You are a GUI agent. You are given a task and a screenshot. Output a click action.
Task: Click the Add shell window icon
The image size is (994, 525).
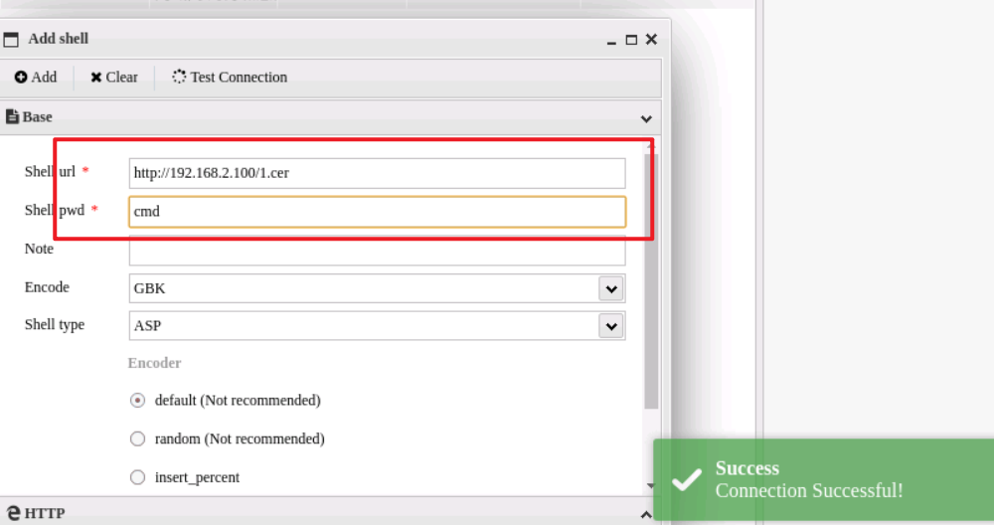[12, 40]
